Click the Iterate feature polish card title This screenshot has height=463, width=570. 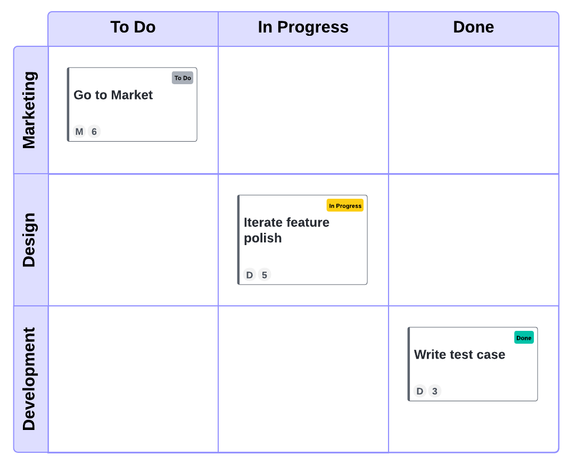pyautogui.click(x=286, y=230)
